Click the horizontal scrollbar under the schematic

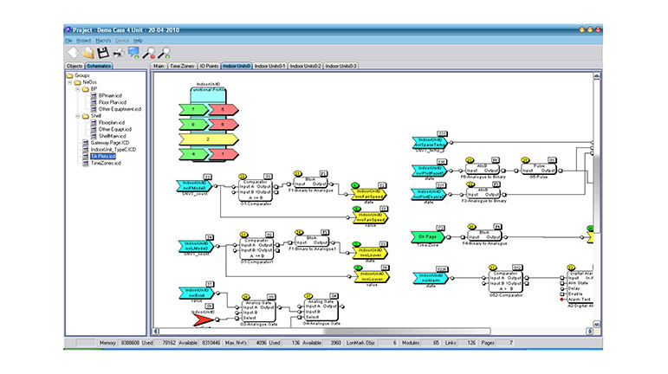(347, 332)
